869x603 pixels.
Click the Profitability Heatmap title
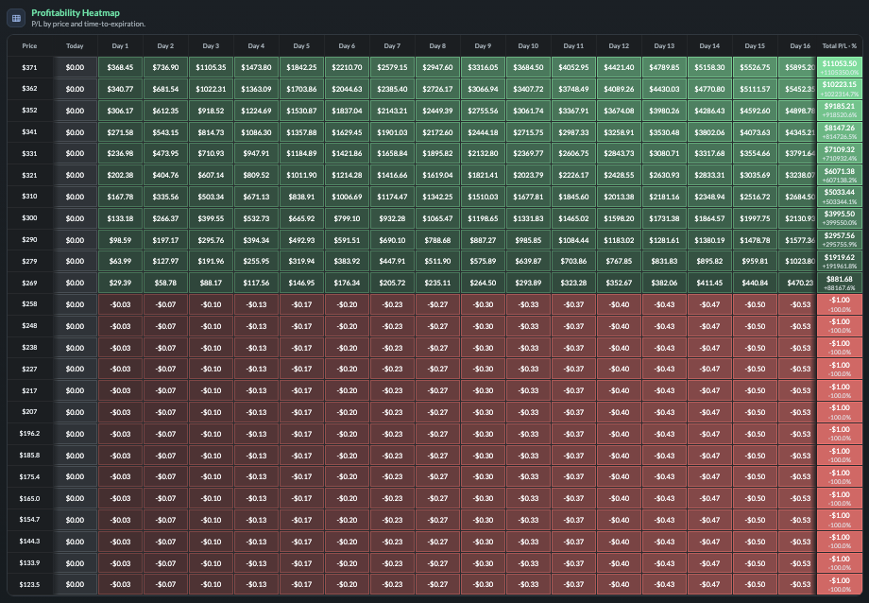point(76,12)
